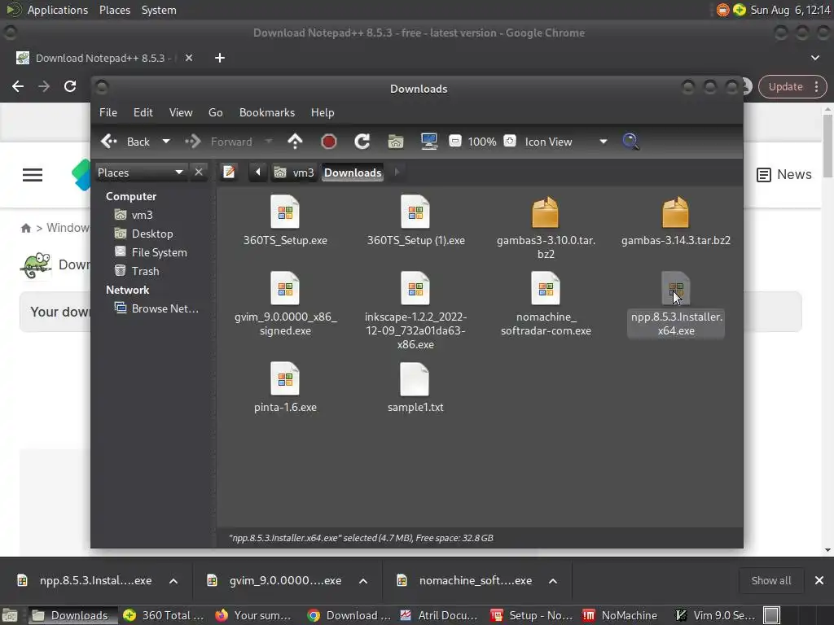The height and width of the screenshot is (625, 834).
Task: Click the Chrome page vertical scrollbar
Action: pyautogui.click(x=827, y=145)
